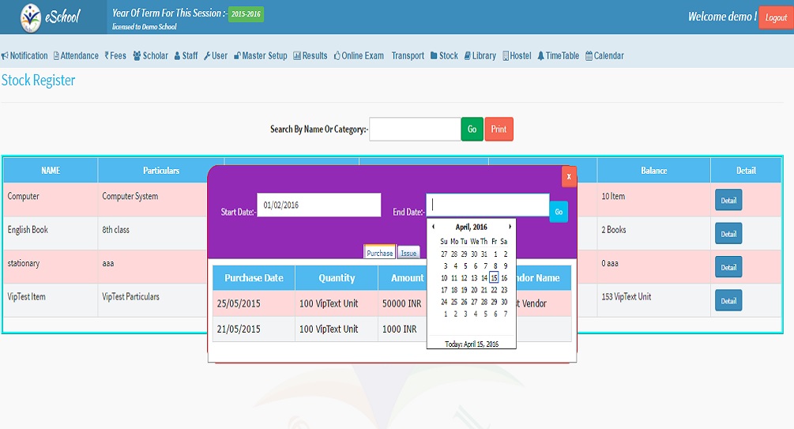The image size is (794, 429).
Task: Go to the Fees menu
Action: (x=115, y=56)
